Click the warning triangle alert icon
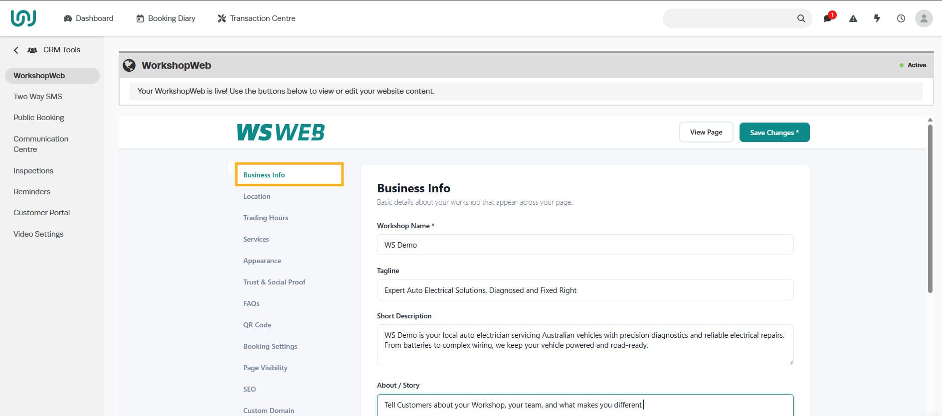The height and width of the screenshot is (416, 942). coord(853,18)
